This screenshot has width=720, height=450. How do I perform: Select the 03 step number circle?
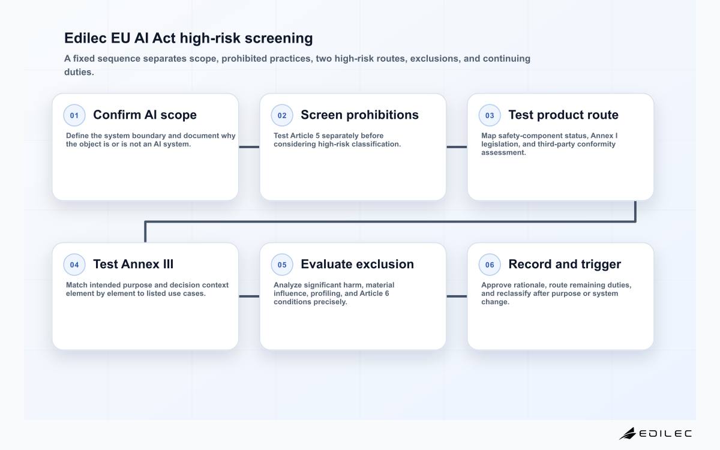(490, 115)
